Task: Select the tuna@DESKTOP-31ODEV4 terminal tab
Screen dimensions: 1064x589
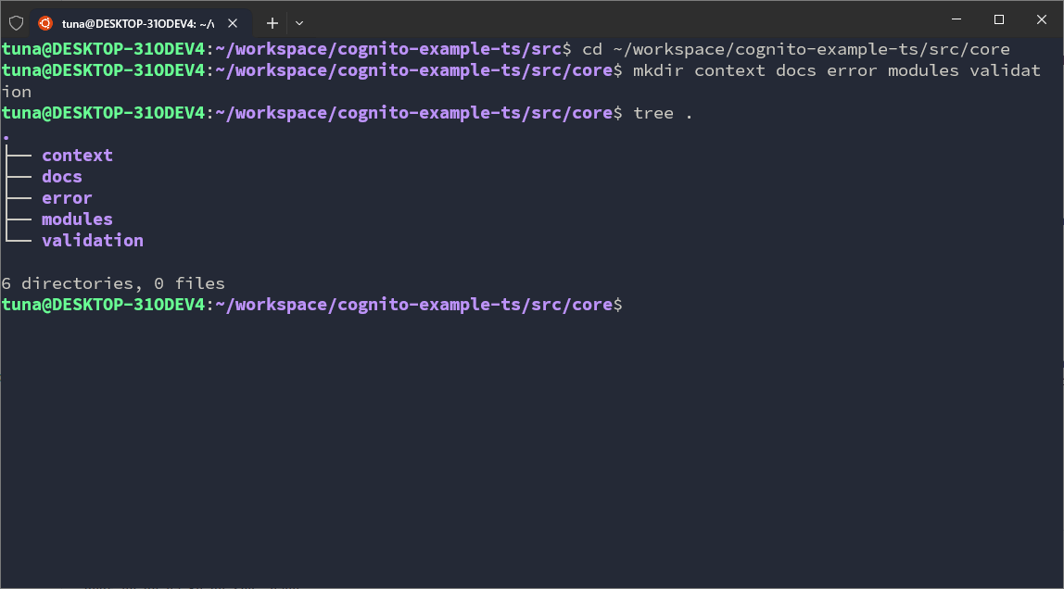Action: (x=137, y=22)
